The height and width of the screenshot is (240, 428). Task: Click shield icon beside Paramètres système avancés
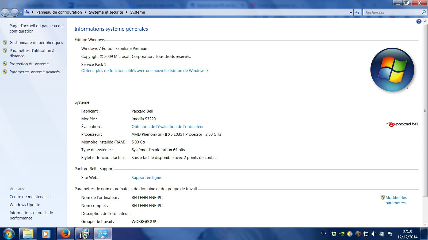pyautogui.click(x=5, y=72)
